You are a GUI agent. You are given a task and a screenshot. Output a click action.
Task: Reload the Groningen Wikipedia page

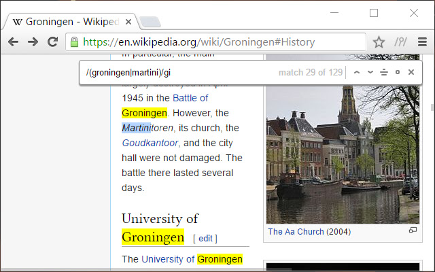pyautogui.click(x=53, y=42)
